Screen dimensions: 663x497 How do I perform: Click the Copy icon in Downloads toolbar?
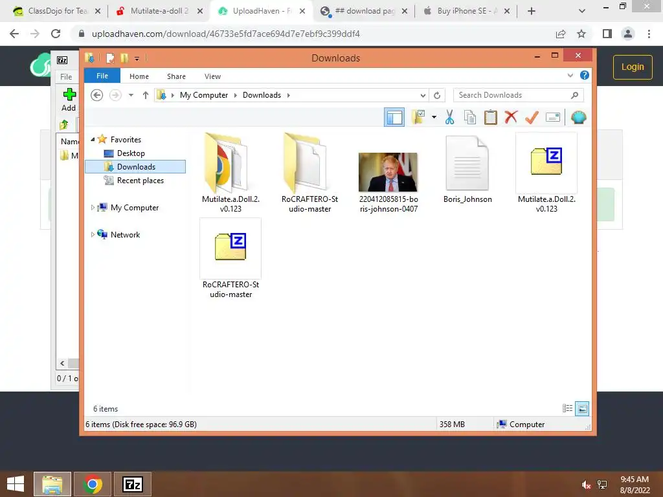470,117
